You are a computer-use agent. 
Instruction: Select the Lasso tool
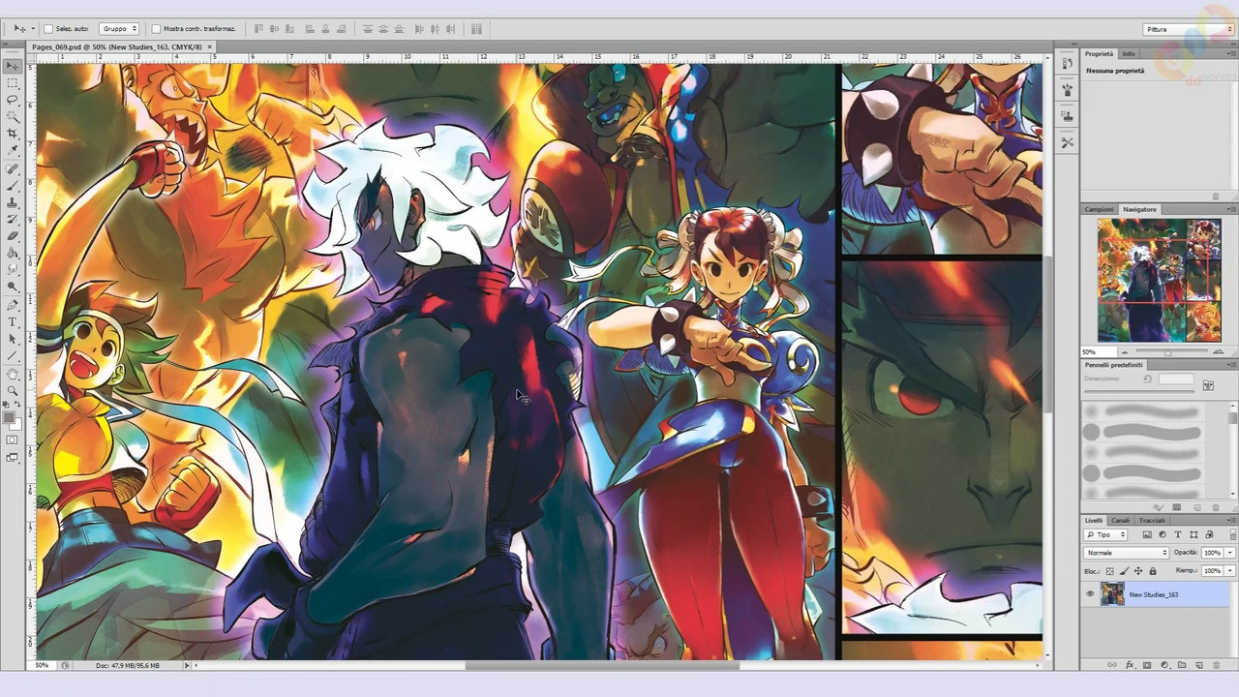(x=13, y=100)
